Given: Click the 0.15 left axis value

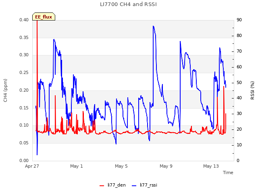Looking at the screenshot, I should [24, 108].
